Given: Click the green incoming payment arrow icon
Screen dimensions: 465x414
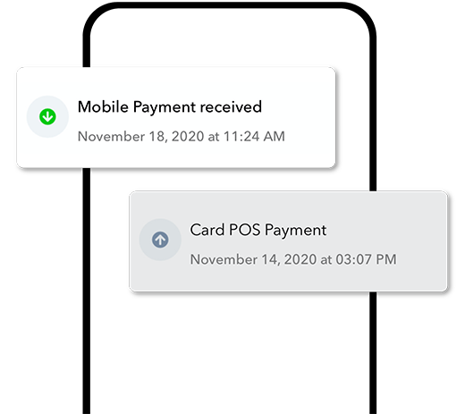Looking at the screenshot, I should 47,116.
